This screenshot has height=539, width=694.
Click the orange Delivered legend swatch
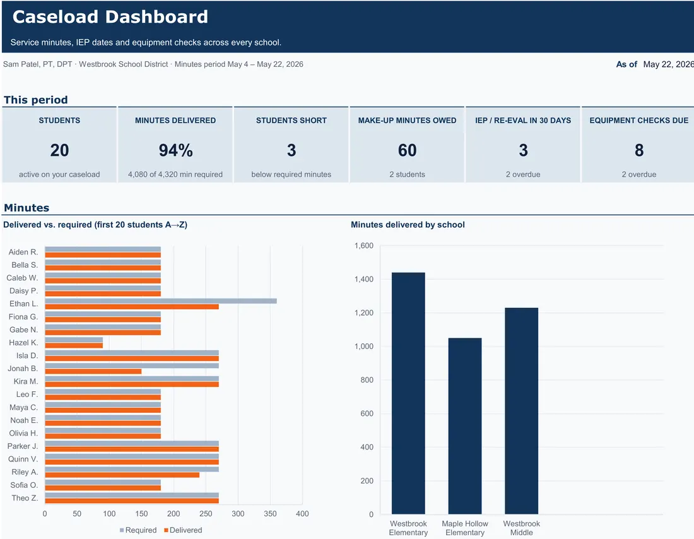tap(166, 530)
